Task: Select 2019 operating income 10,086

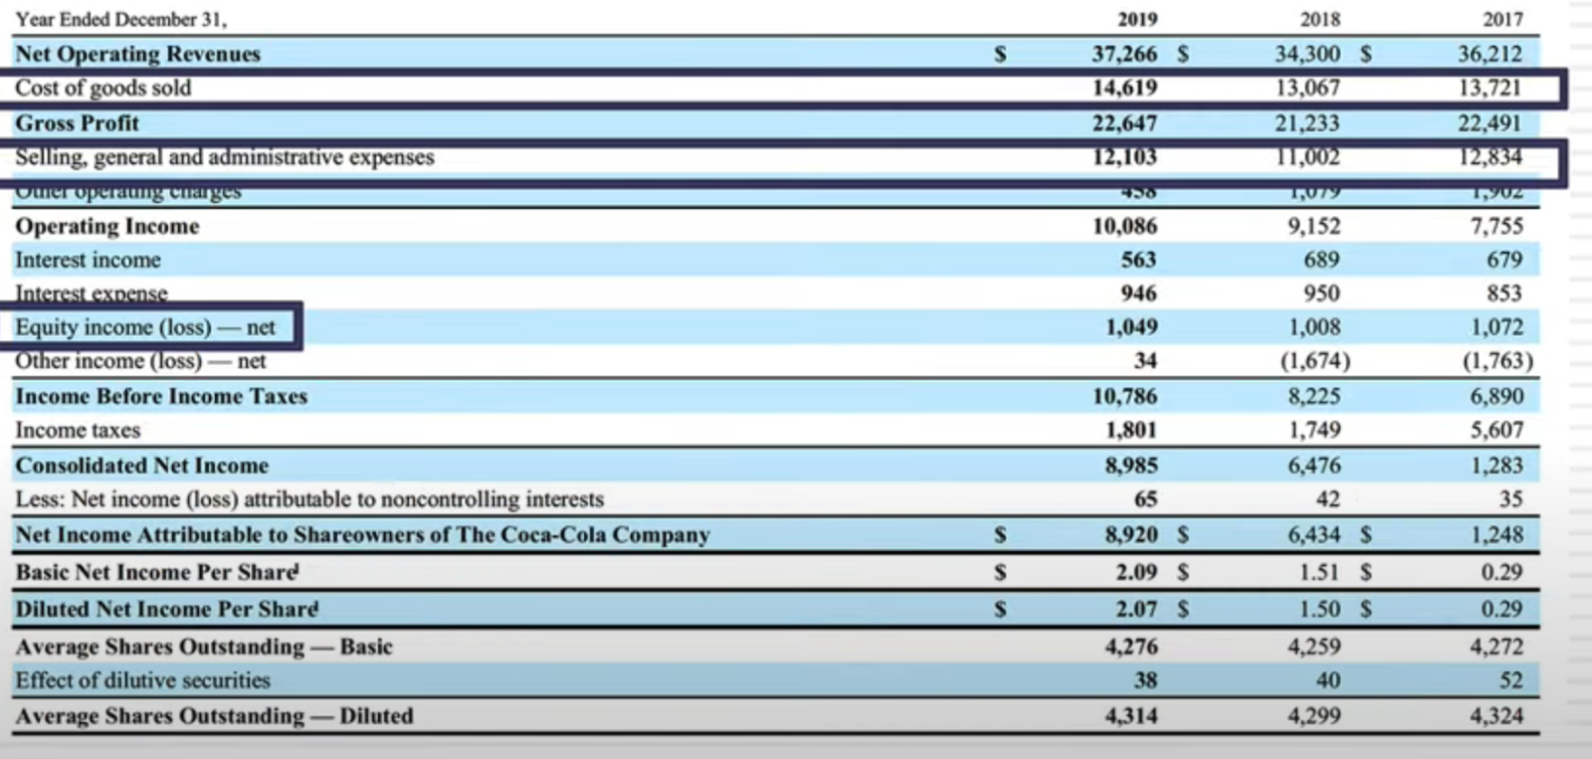Action: click(1124, 226)
